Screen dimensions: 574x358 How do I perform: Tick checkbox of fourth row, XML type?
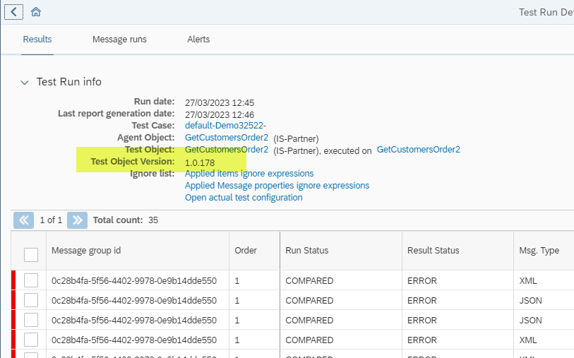[31, 340]
